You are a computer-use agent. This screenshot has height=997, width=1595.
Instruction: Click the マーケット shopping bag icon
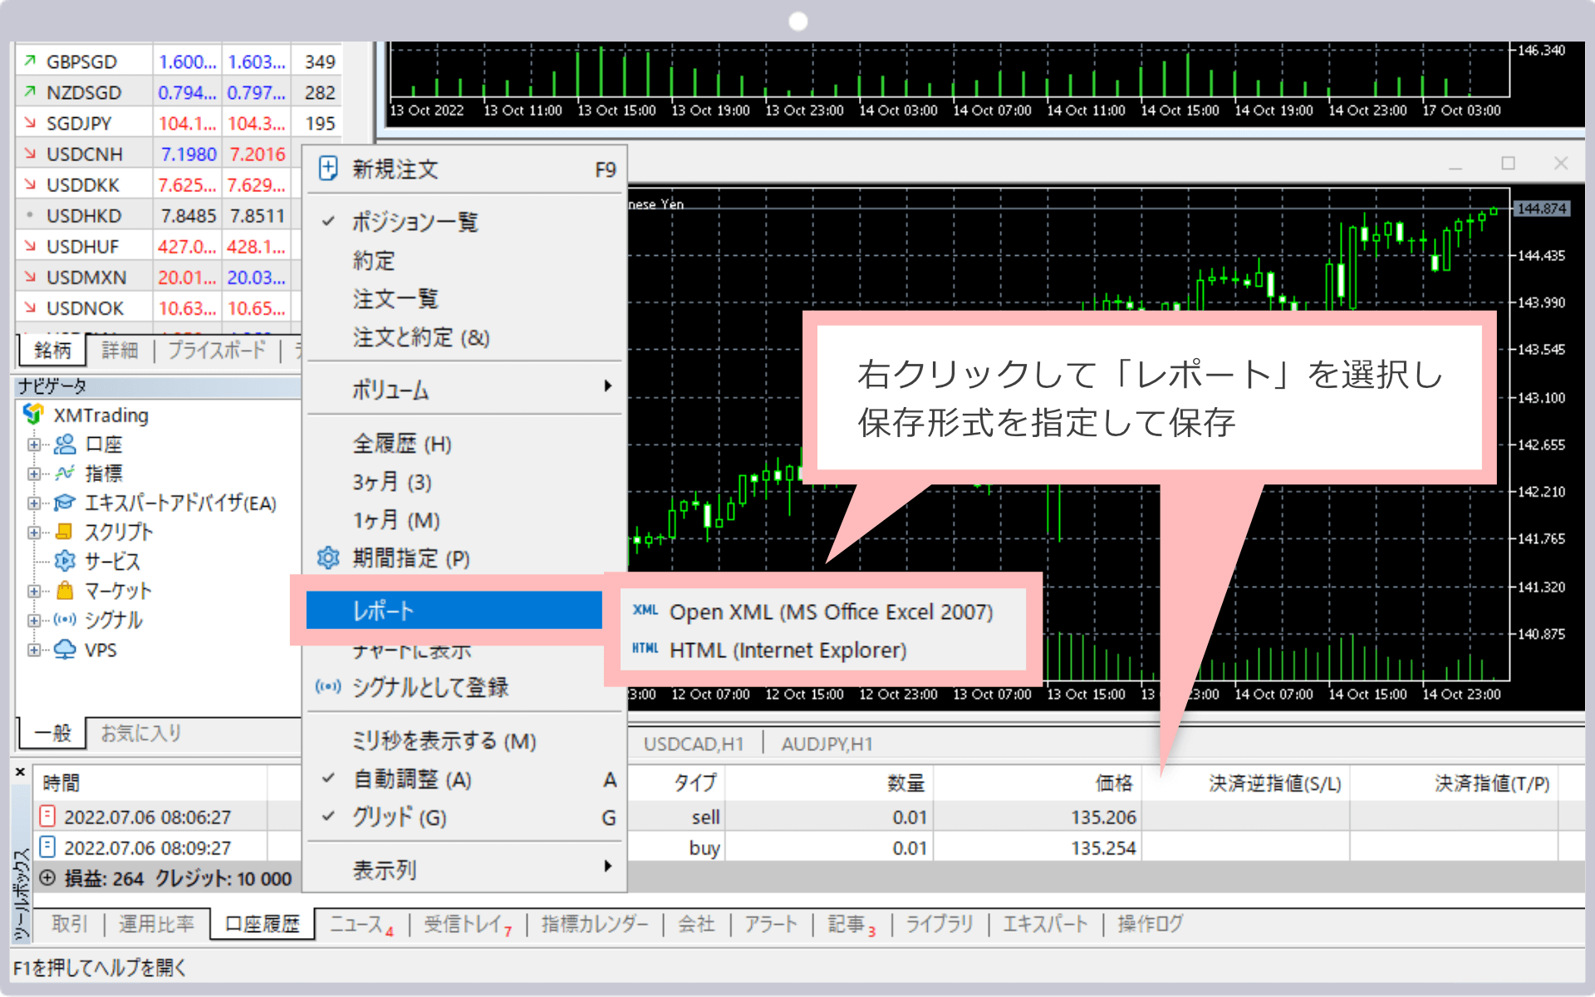65,591
